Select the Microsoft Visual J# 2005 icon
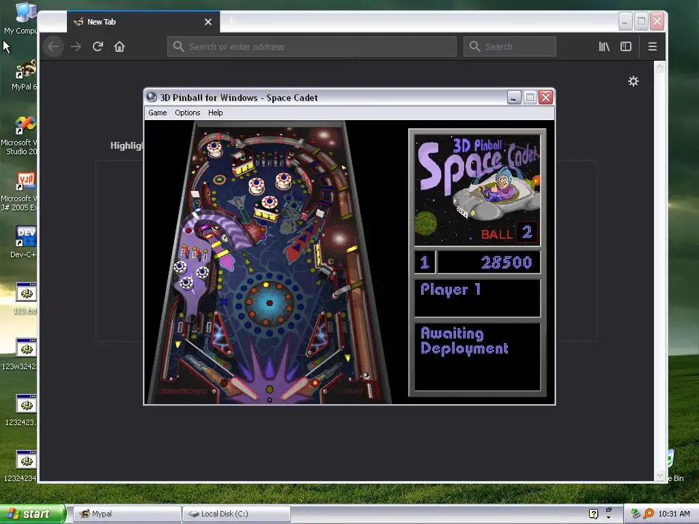 click(21, 192)
